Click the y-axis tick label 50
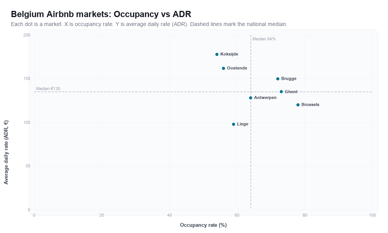 (x=28, y=166)
